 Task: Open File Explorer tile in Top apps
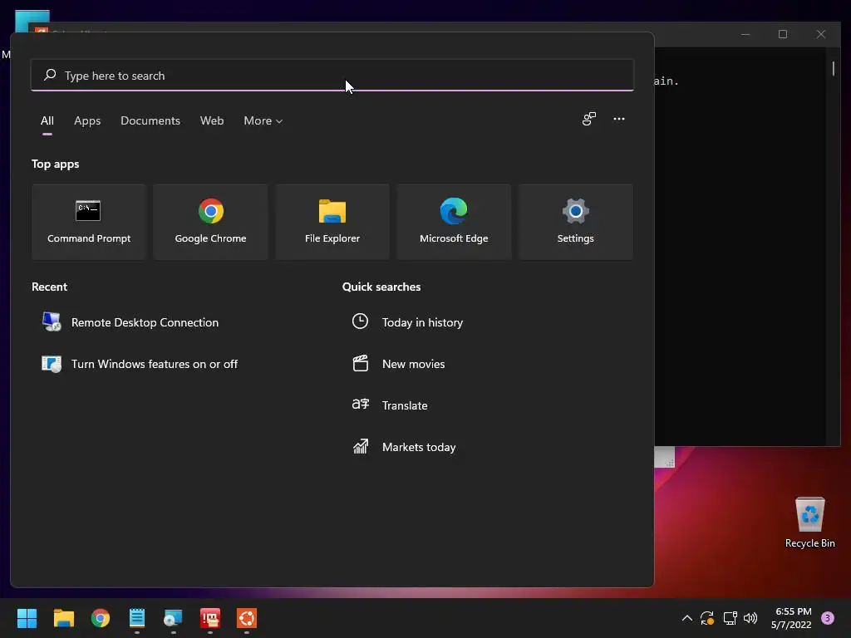332,221
